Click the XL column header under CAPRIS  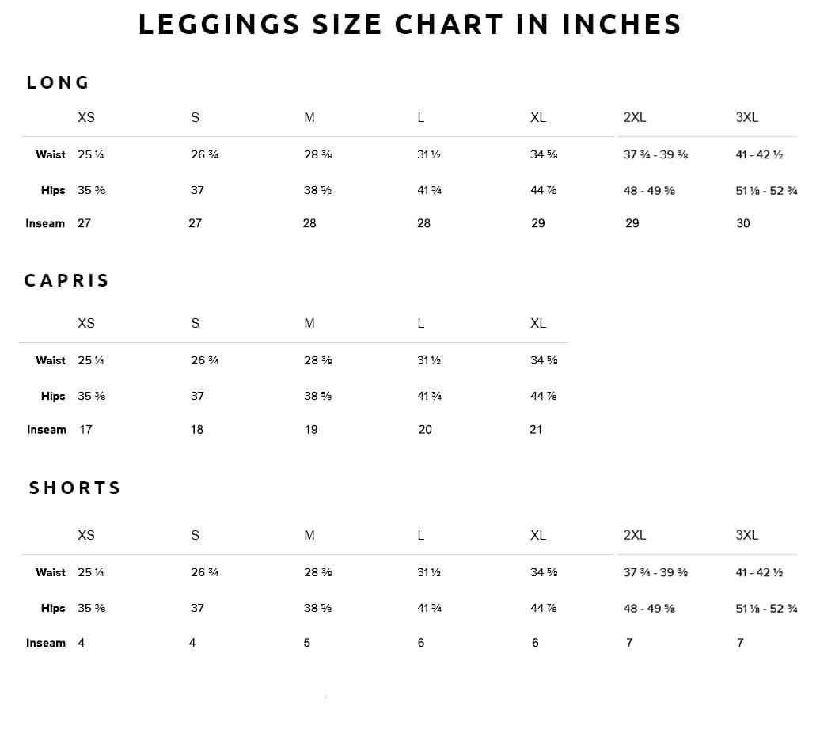coord(537,323)
